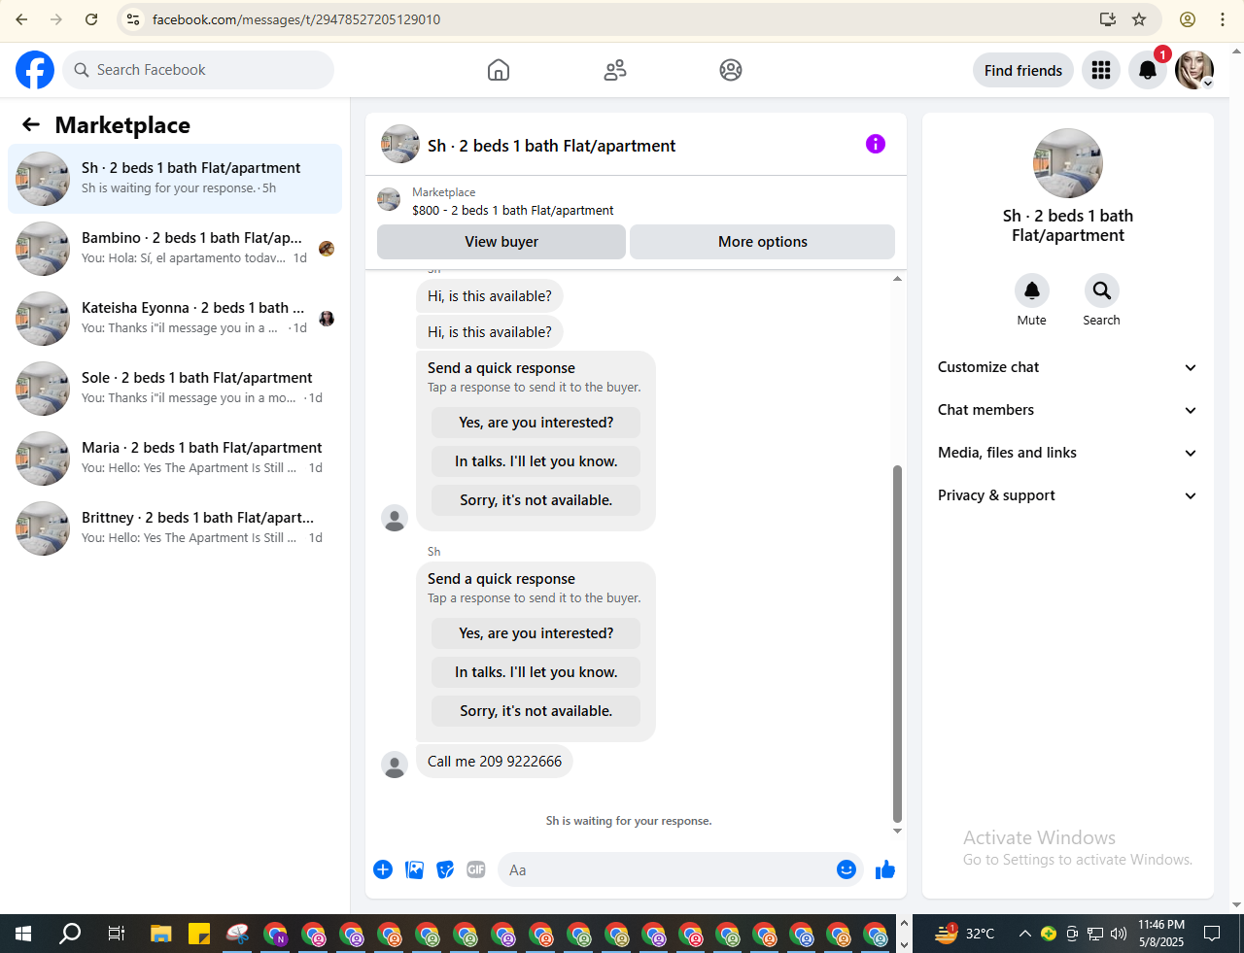1244x953 pixels.
Task: Mute the conversation with the bell icon
Action: tap(1032, 290)
